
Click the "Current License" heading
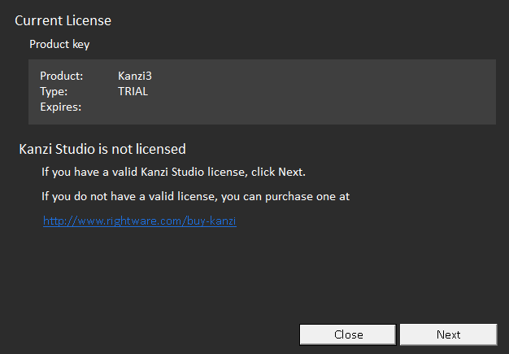pyautogui.click(x=63, y=20)
